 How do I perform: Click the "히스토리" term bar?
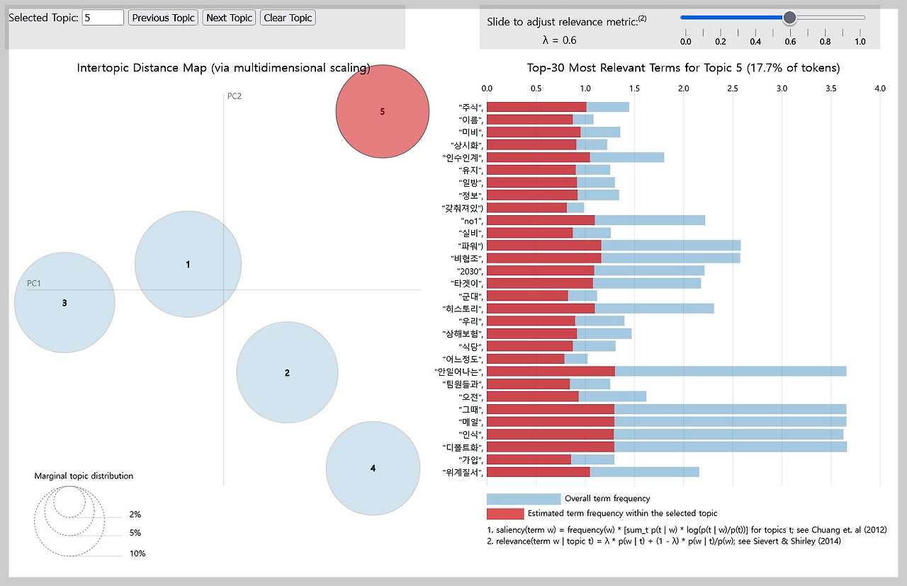click(600, 309)
